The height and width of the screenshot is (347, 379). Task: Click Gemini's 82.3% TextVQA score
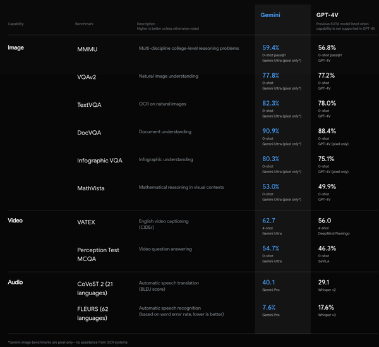pos(271,103)
